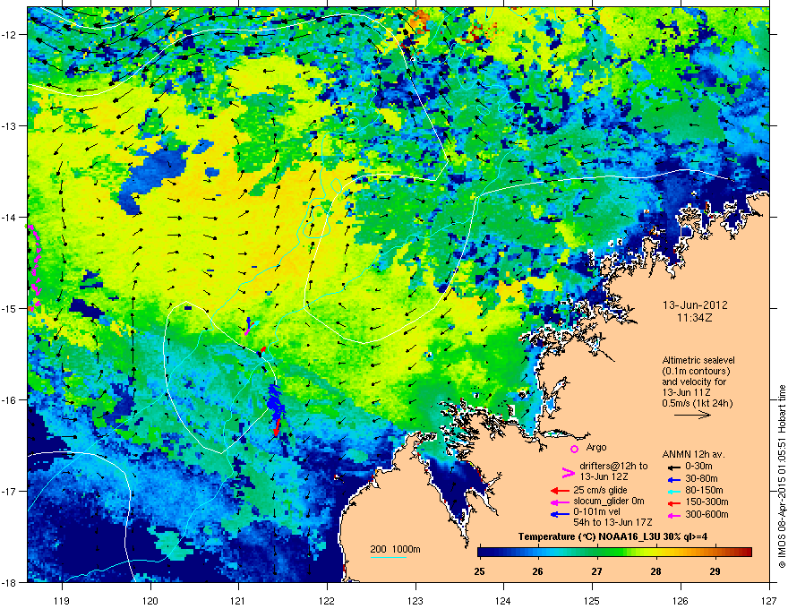Click the 'ANMN 12h av.' heading

[693, 455]
